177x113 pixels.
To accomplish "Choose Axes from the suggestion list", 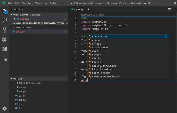I will click(x=128, y=51).
